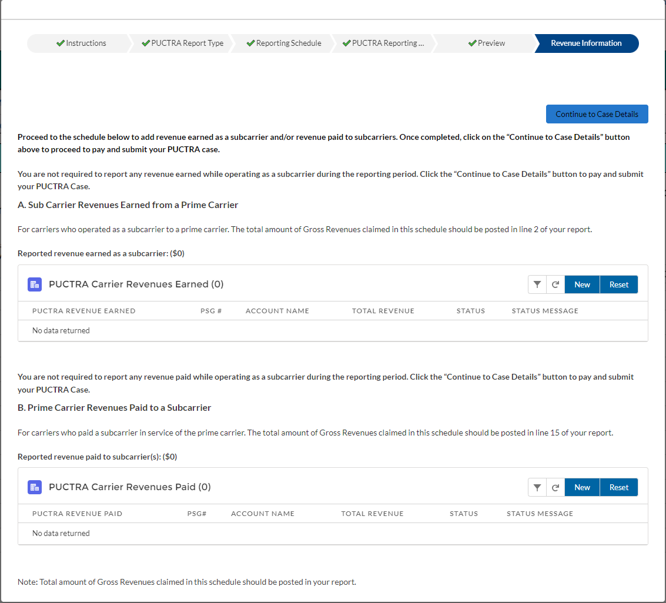
Task: Add New record in Revenues Earned
Action: point(582,284)
